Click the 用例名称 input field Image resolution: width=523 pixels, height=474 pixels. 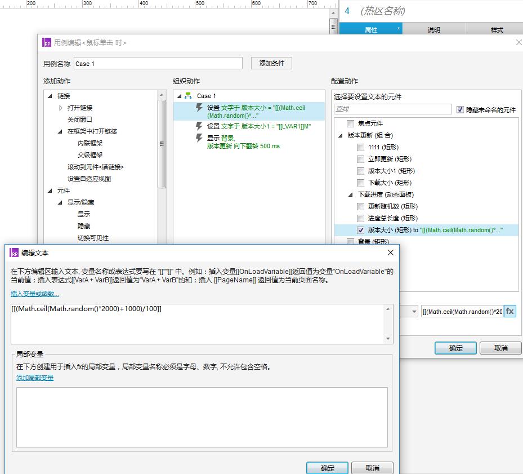158,64
